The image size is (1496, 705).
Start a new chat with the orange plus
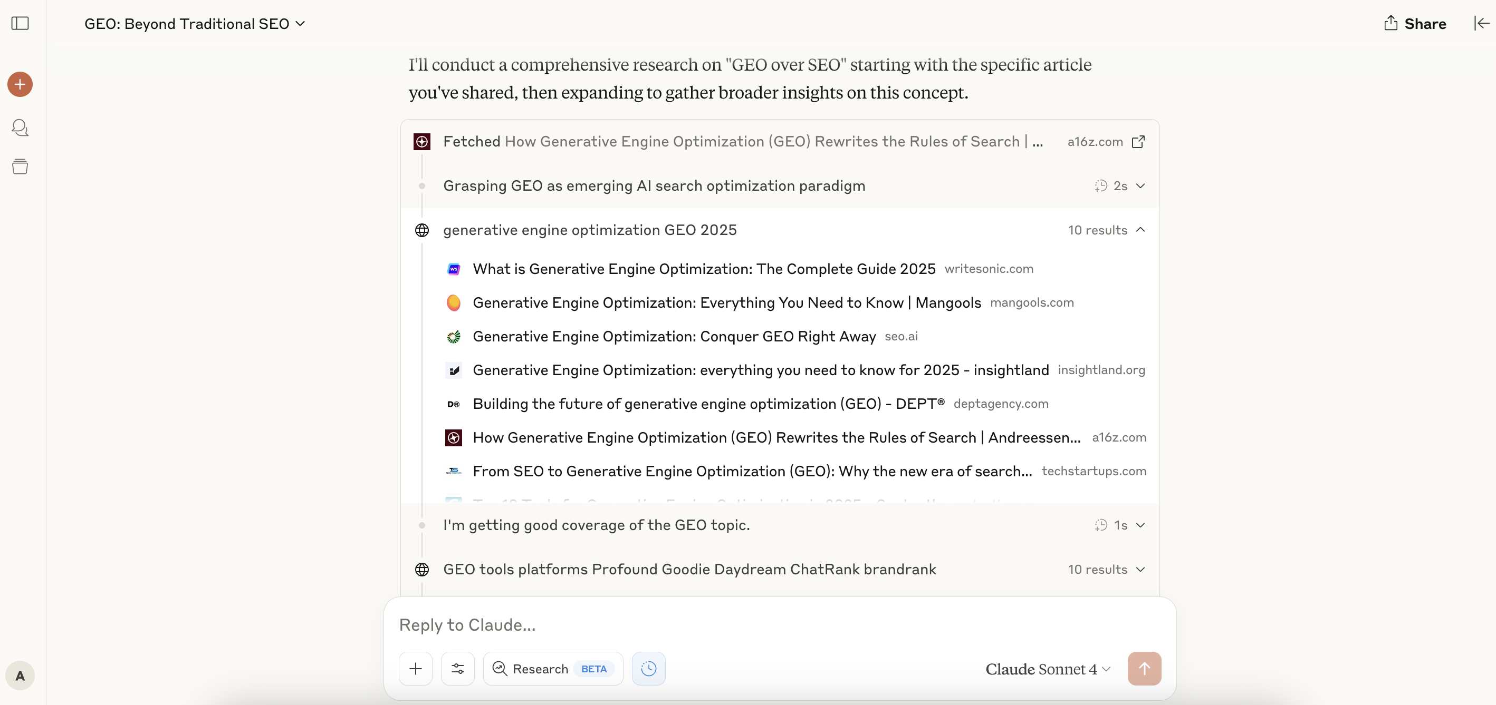pos(21,85)
